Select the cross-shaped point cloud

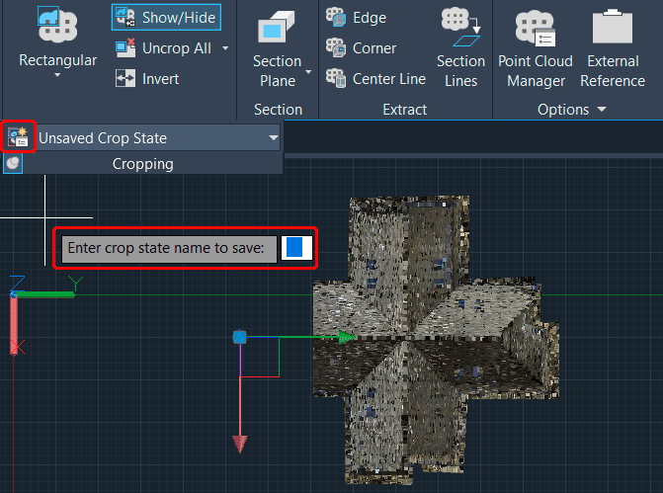436,341
